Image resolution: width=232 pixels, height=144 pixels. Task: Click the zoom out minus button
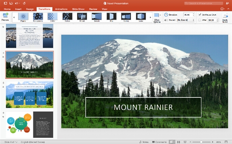coord(190,142)
